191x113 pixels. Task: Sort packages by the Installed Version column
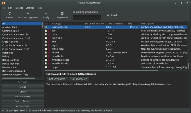pyautogui.click(x=95, y=23)
